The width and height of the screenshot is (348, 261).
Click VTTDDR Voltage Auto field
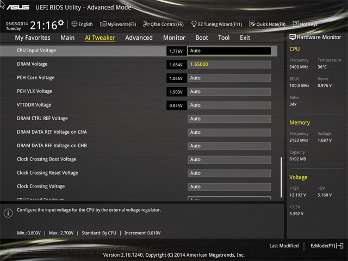[229, 105]
